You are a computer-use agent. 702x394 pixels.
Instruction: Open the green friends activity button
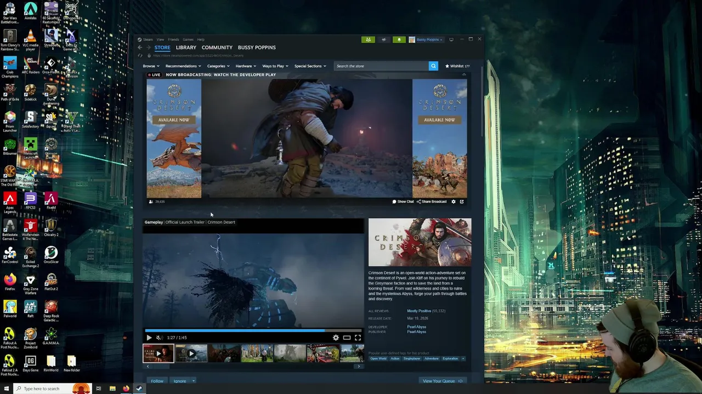(x=368, y=39)
